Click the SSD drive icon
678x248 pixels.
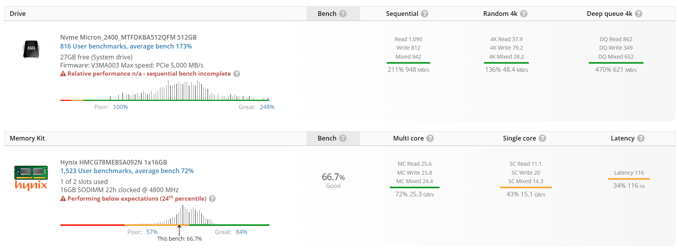click(x=31, y=49)
